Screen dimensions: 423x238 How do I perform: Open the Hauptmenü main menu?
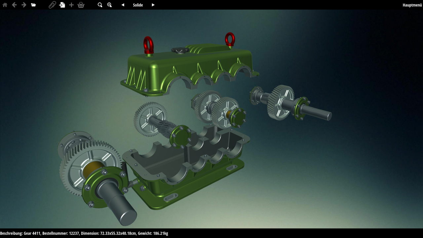pos(412,5)
